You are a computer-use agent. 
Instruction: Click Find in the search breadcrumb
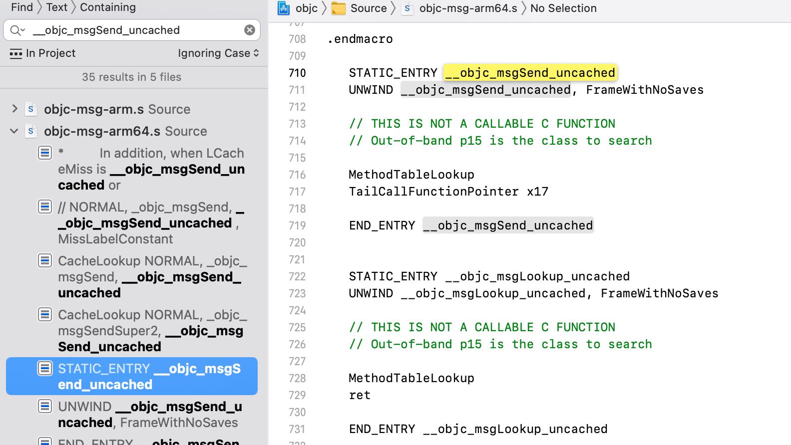coord(22,7)
